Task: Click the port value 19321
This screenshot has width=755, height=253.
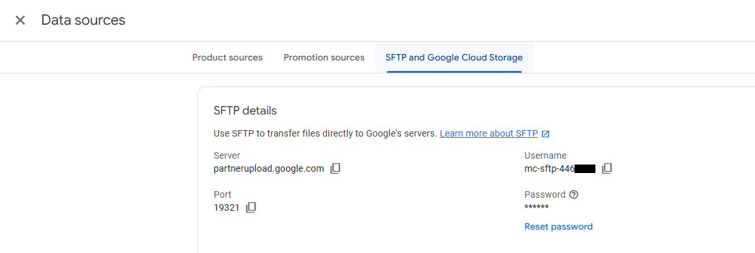Action: pos(226,208)
